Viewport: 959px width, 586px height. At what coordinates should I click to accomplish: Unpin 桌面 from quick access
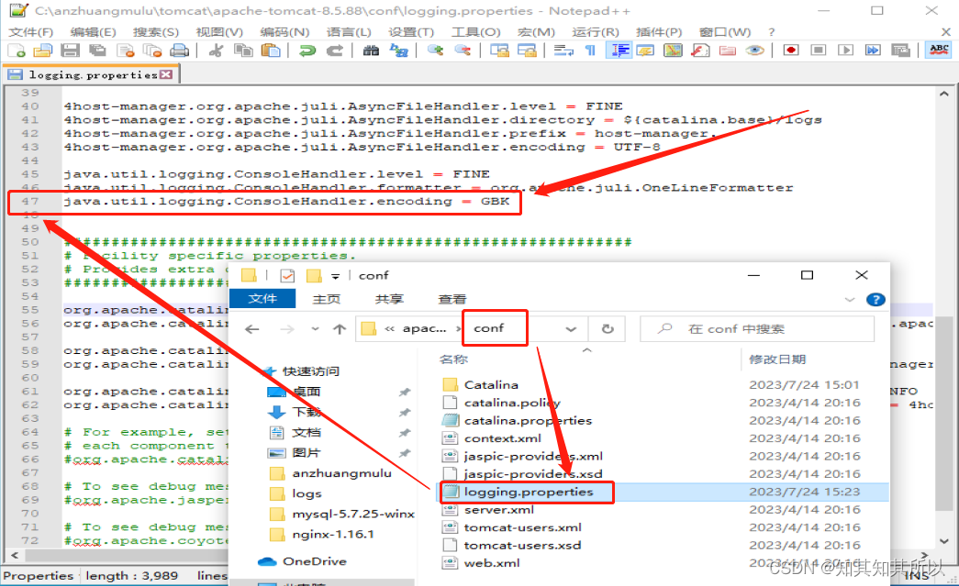click(x=405, y=392)
